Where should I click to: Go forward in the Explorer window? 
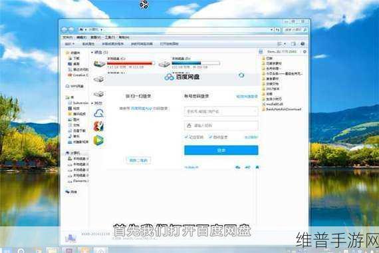pyautogui.click(x=71, y=29)
